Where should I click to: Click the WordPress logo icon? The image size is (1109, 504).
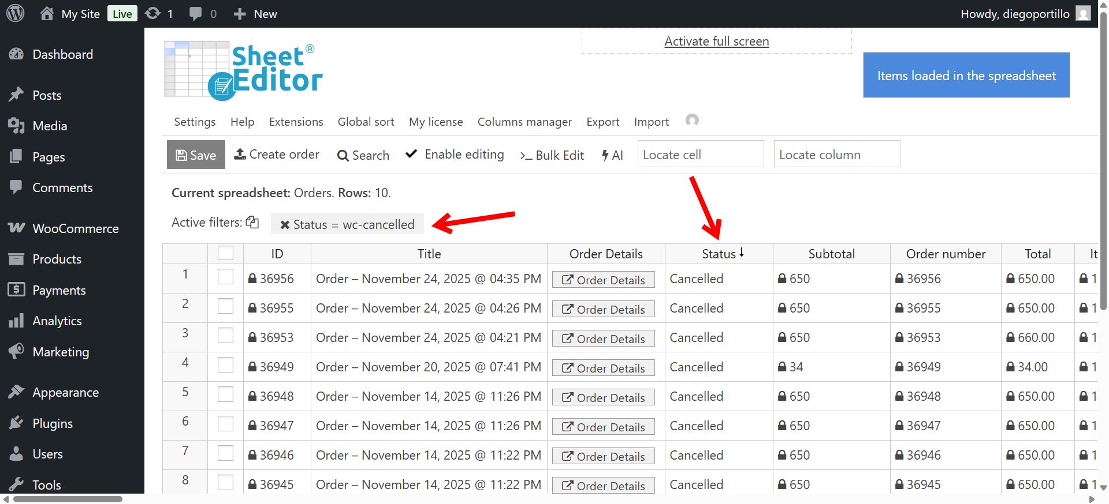16,13
